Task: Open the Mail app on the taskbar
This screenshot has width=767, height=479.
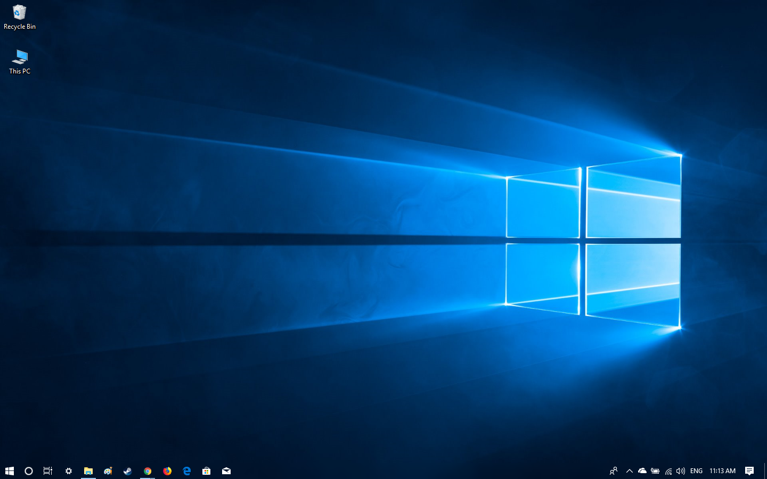Action: pyautogui.click(x=226, y=471)
